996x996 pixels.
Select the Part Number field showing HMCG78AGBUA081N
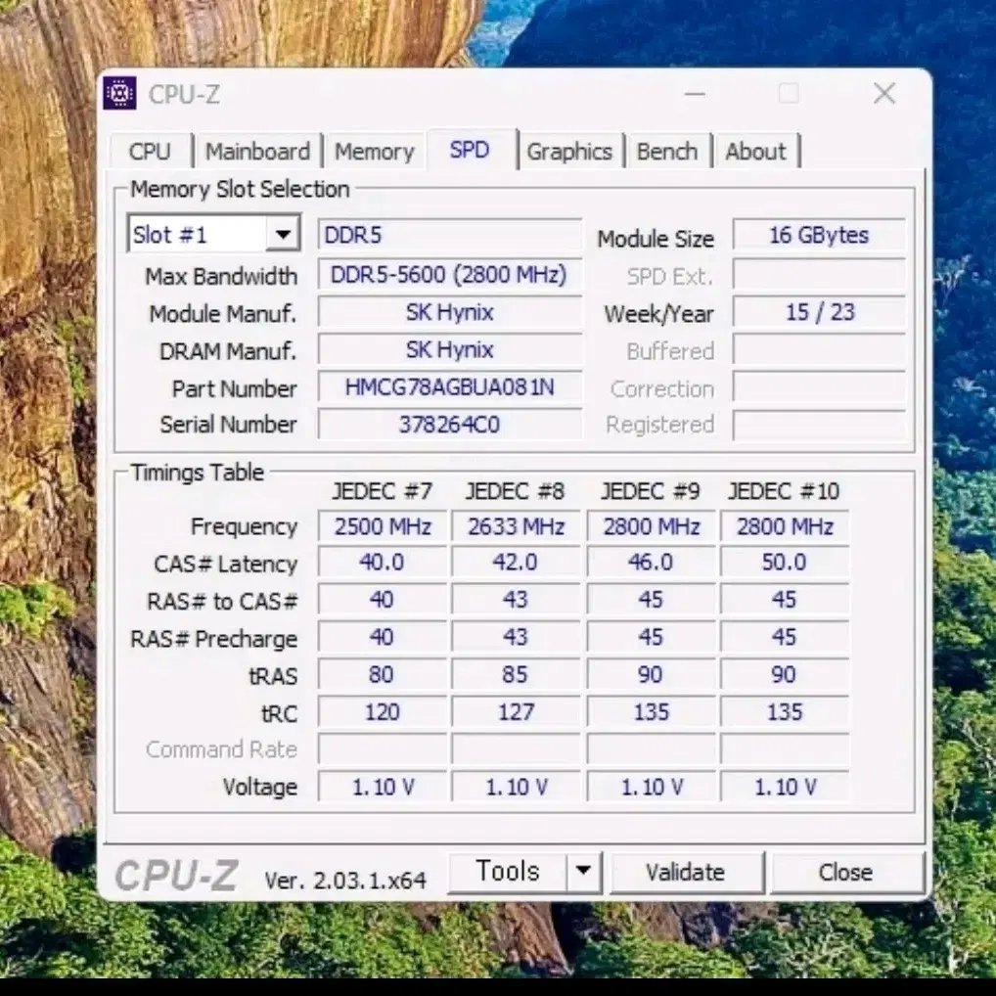coord(449,387)
